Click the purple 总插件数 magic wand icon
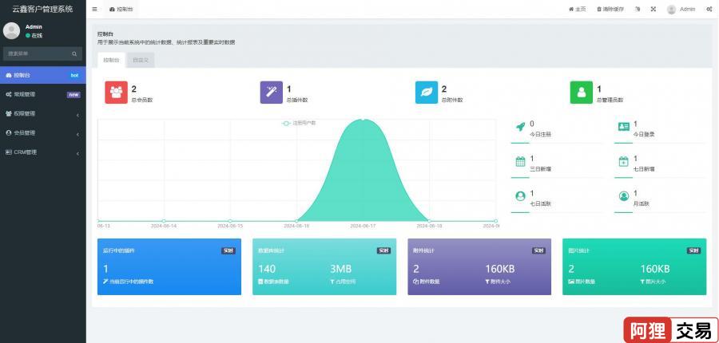Image resolution: width=719 pixels, height=343 pixels. point(272,93)
